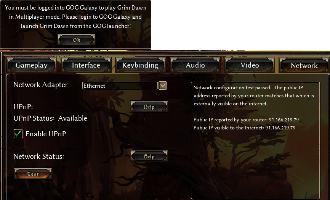Open the Interface options tab
Screen dimensions: 330x200
coord(86,65)
